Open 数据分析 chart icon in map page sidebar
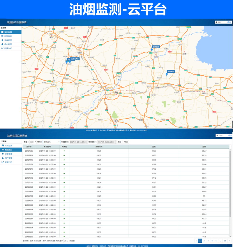The image size is (233, 247). click(2, 48)
